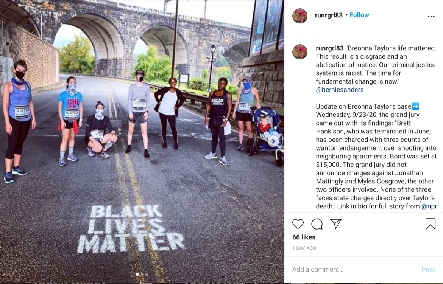
Task: Open comments via the speech bubble icon
Action: click(x=317, y=224)
